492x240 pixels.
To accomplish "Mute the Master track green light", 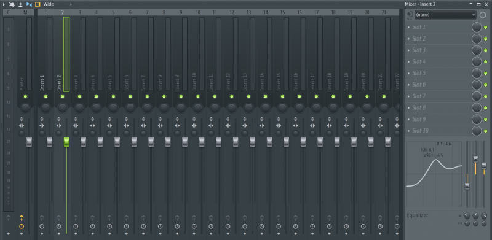I will [x=25, y=96].
